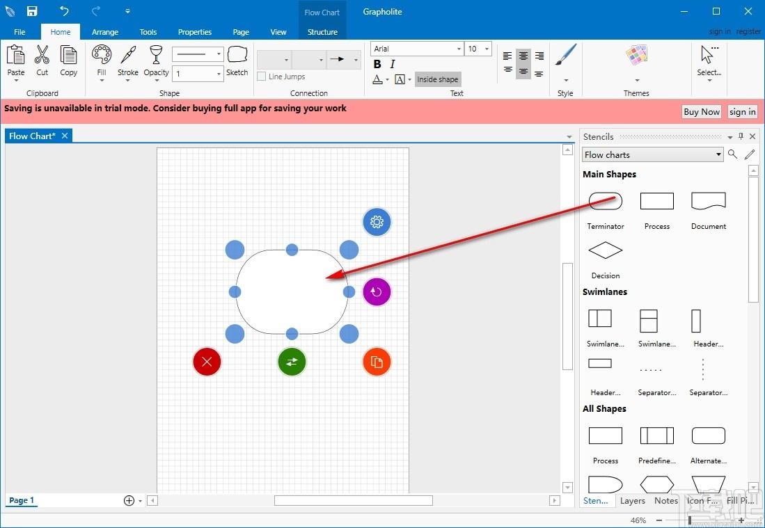Click the green swap shape handle
The image size is (765, 528).
point(292,362)
